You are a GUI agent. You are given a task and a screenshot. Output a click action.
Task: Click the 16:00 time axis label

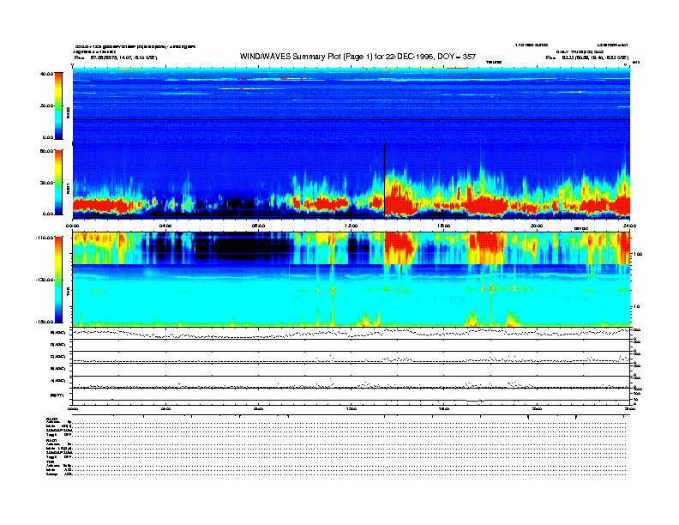(x=444, y=226)
